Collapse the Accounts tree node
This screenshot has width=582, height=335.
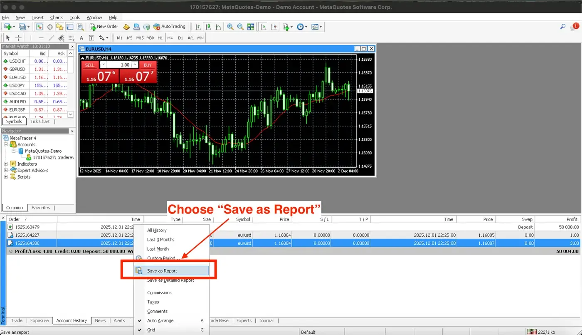point(6,144)
